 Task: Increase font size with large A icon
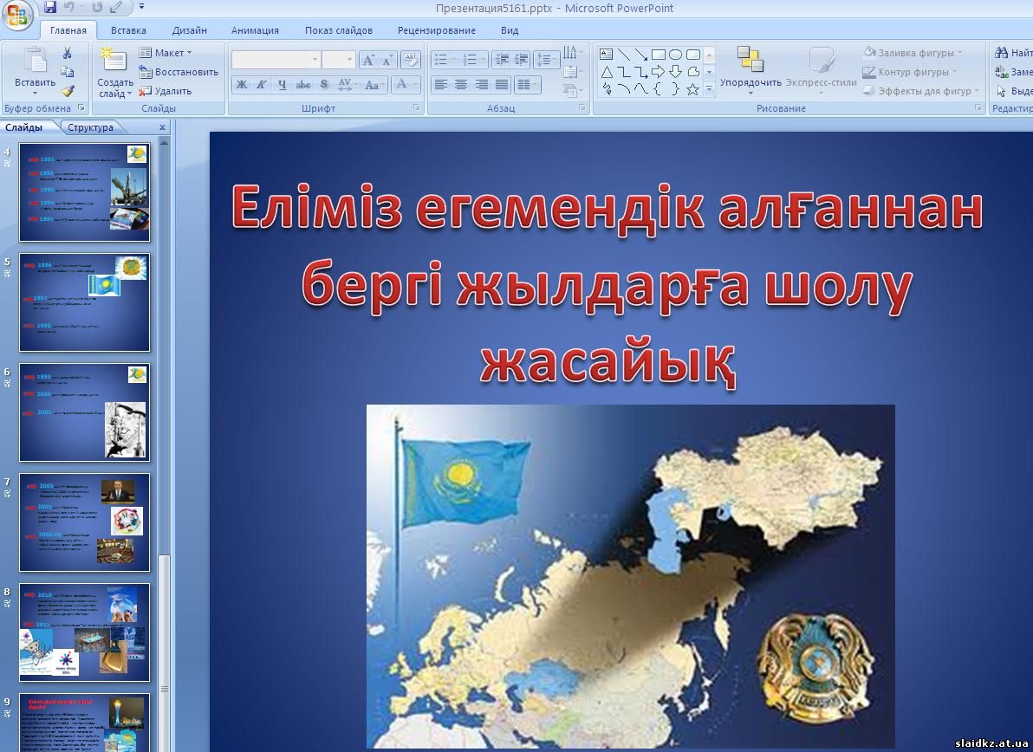[369, 61]
